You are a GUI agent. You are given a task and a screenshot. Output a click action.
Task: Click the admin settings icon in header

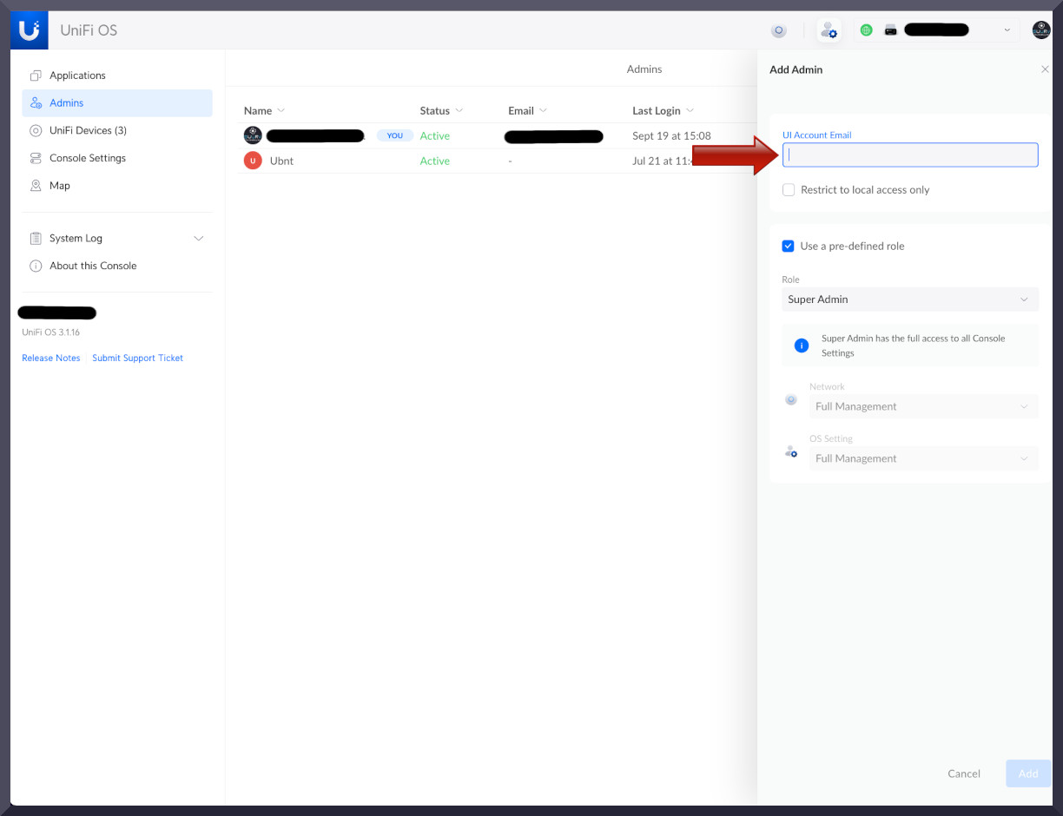click(829, 30)
